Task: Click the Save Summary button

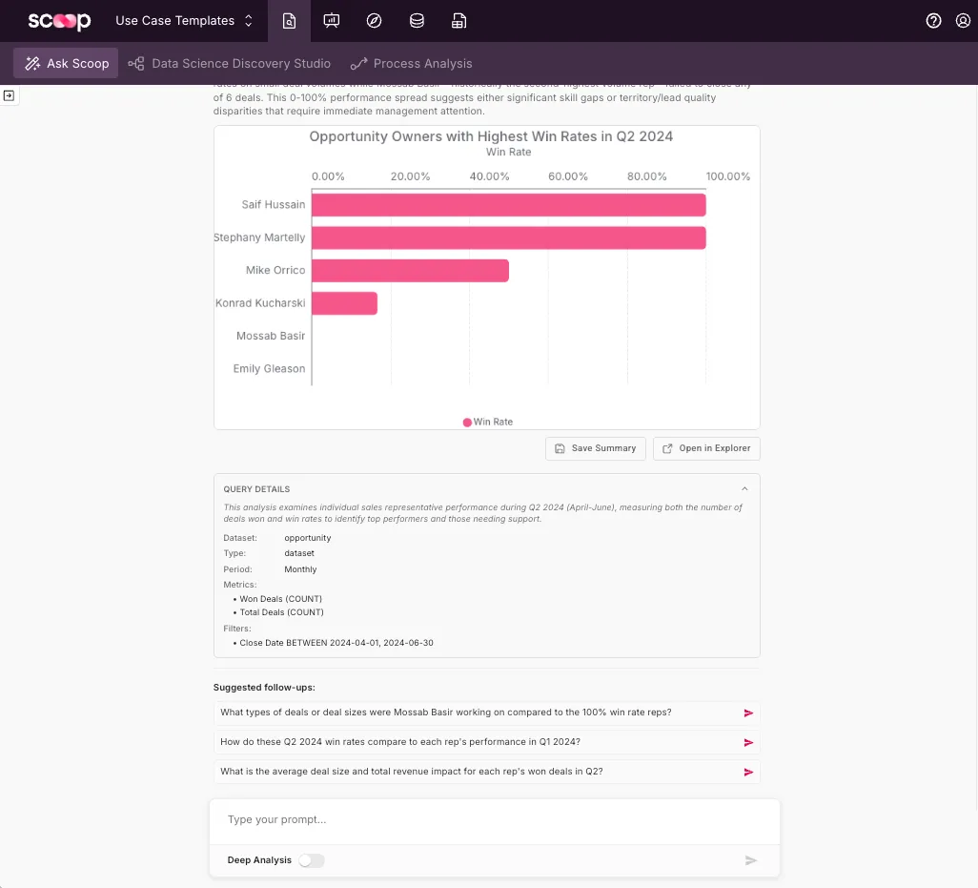Action: tap(595, 448)
